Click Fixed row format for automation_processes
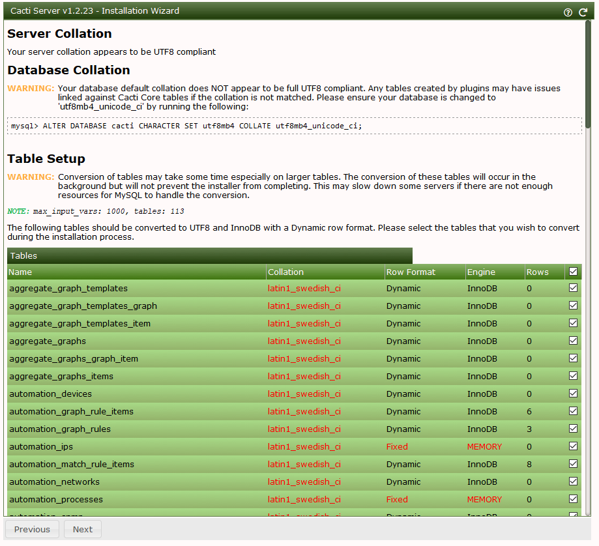The width and height of the screenshot is (599, 546). (397, 499)
